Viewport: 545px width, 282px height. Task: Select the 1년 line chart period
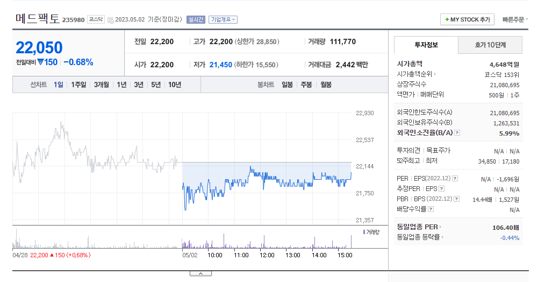(x=121, y=84)
